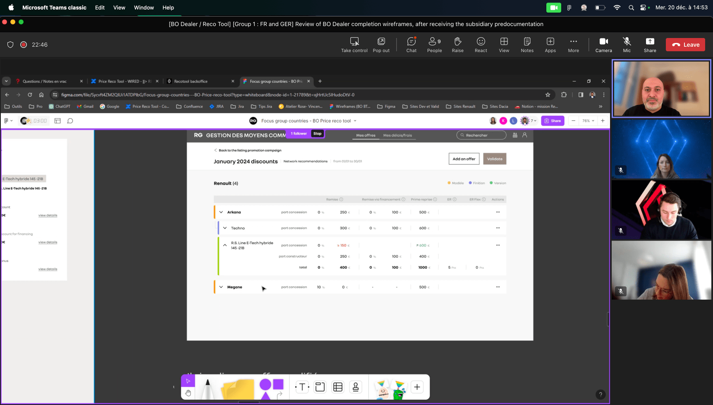Click the Wi-Fi status icon

click(x=617, y=7)
